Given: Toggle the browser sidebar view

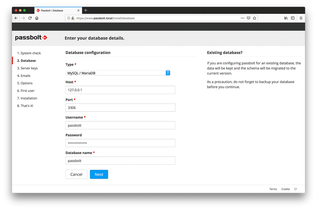Looking at the screenshot, I should click(x=293, y=18).
